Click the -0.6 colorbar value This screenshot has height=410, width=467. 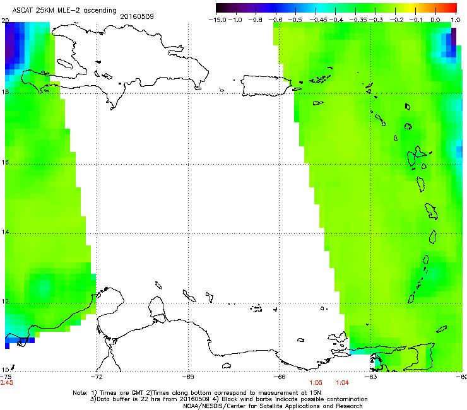276,20
